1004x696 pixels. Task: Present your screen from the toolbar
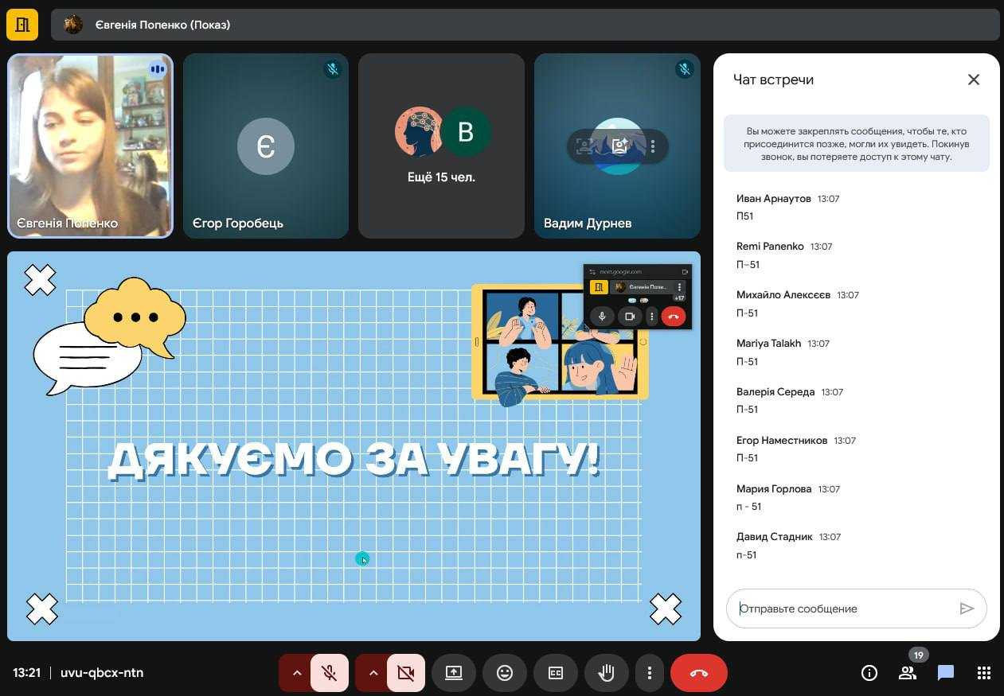(453, 673)
